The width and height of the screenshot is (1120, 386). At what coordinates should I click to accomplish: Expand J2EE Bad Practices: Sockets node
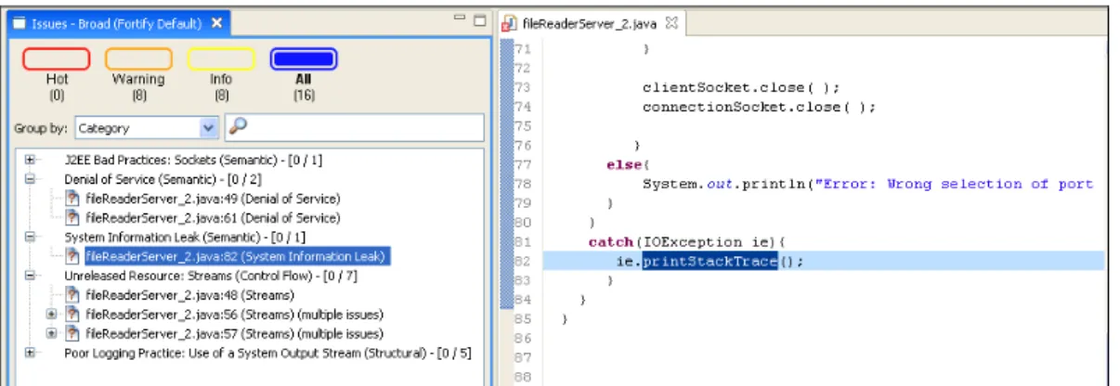pos(30,161)
